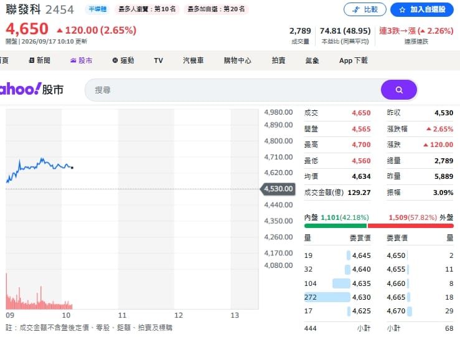Open the 購物中心 shopping tab
The height and width of the screenshot is (337, 460).
[237, 60]
